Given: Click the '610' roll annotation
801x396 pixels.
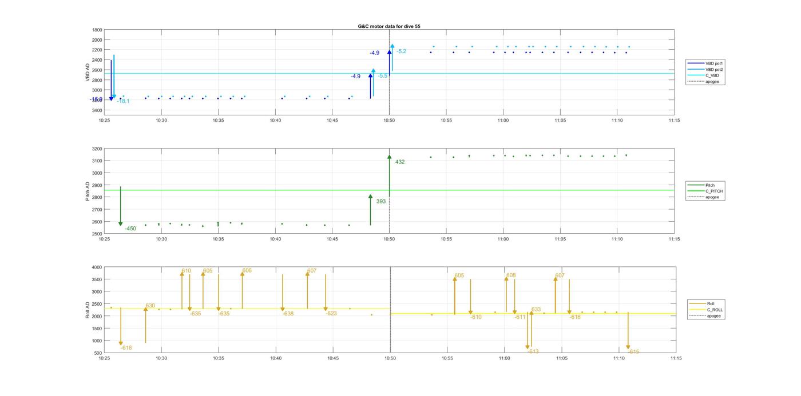Looking at the screenshot, I should tap(187, 271).
